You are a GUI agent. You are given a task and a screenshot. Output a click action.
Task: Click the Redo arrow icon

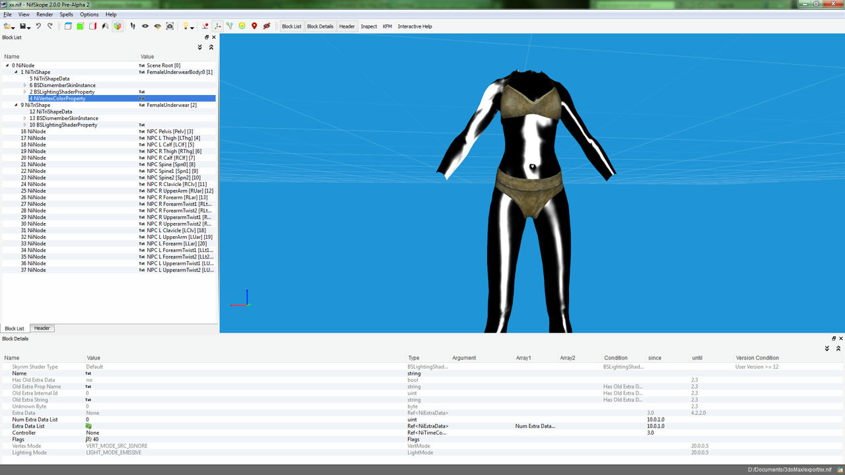click(x=50, y=26)
